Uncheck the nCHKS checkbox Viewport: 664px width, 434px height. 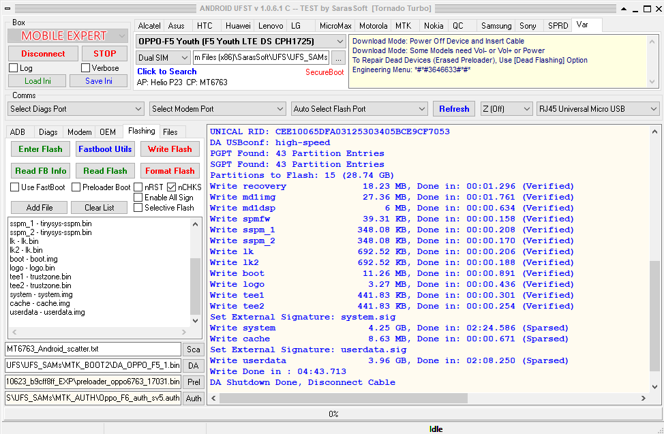click(x=172, y=187)
